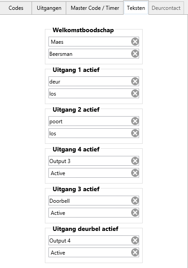
Task: Clear the deur field under Uitgang 1
Action: click(135, 81)
